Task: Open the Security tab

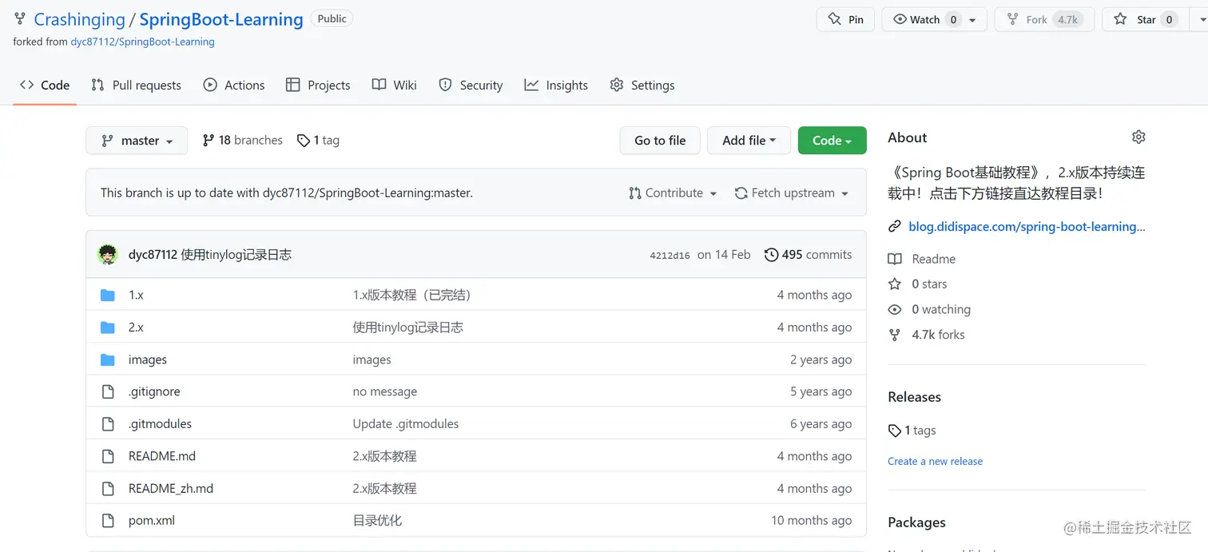Action: click(x=471, y=85)
